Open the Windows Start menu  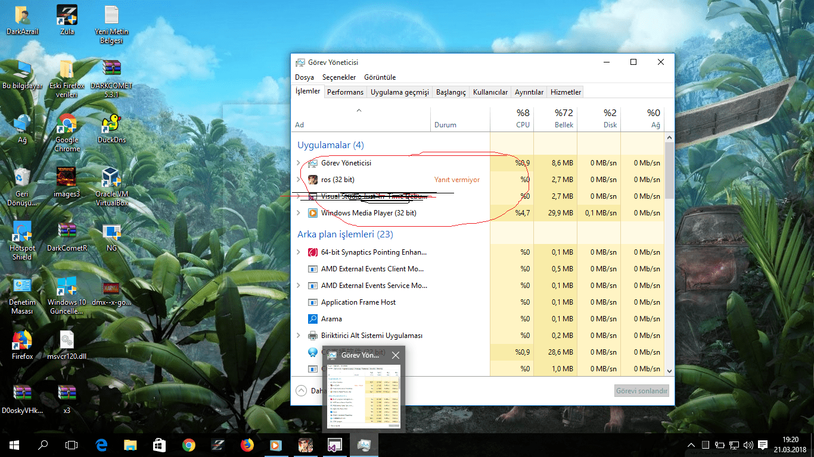[x=14, y=445]
